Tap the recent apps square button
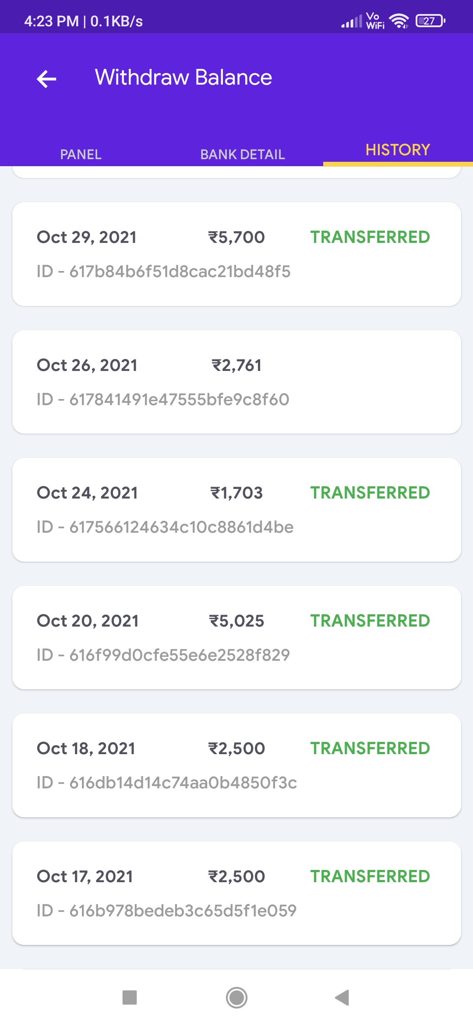 click(130, 997)
